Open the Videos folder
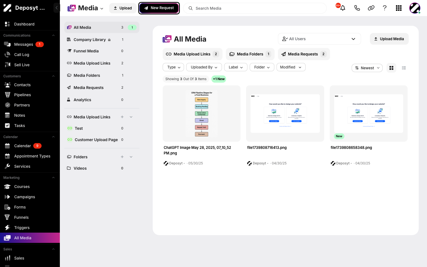Screen dimensions: 427x267 pos(102,168)
